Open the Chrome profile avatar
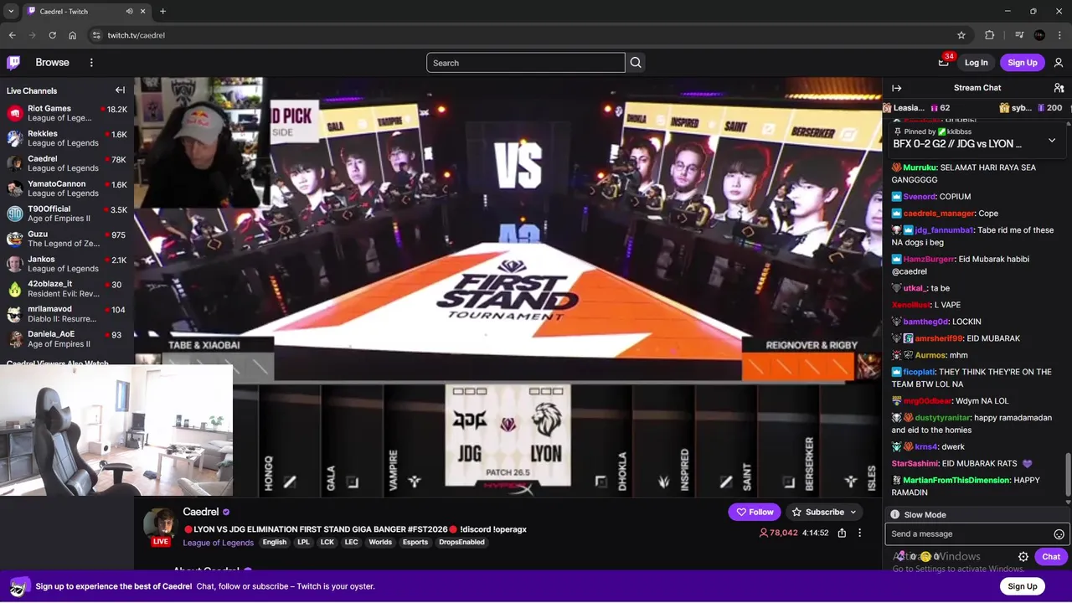The height and width of the screenshot is (603, 1072). point(1039,35)
